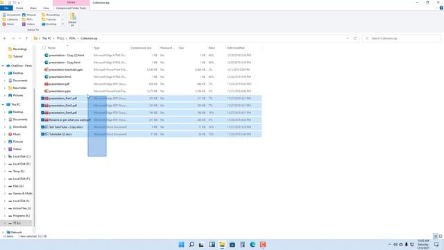
Task: Select presentation tutortube.pptx file row
Action: (x=151, y=69)
